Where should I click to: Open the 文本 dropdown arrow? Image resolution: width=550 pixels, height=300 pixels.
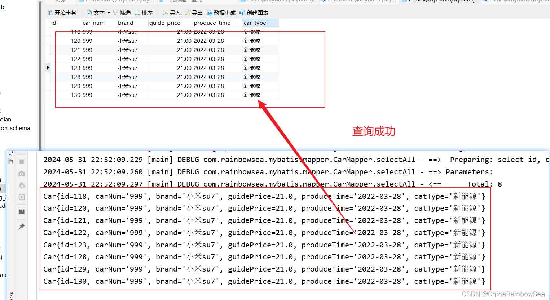point(109,13)
